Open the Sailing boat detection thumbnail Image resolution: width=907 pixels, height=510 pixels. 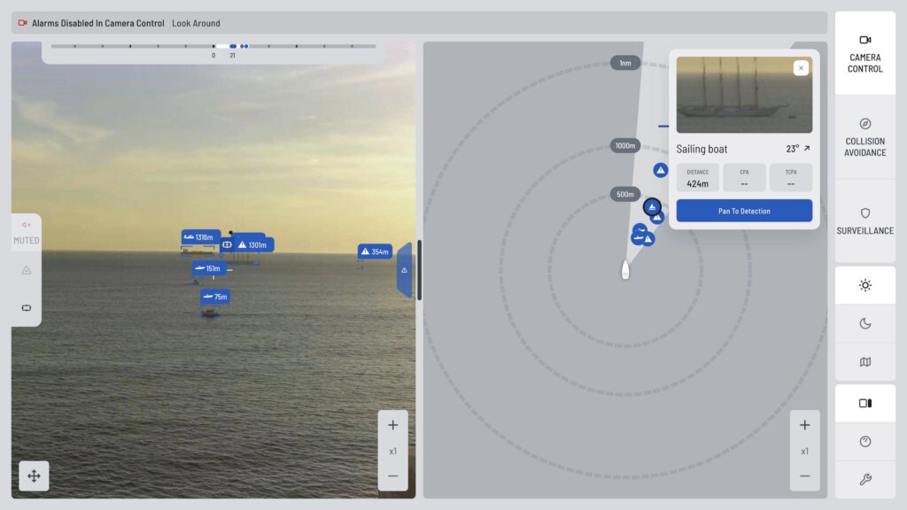tap(744, 95)
